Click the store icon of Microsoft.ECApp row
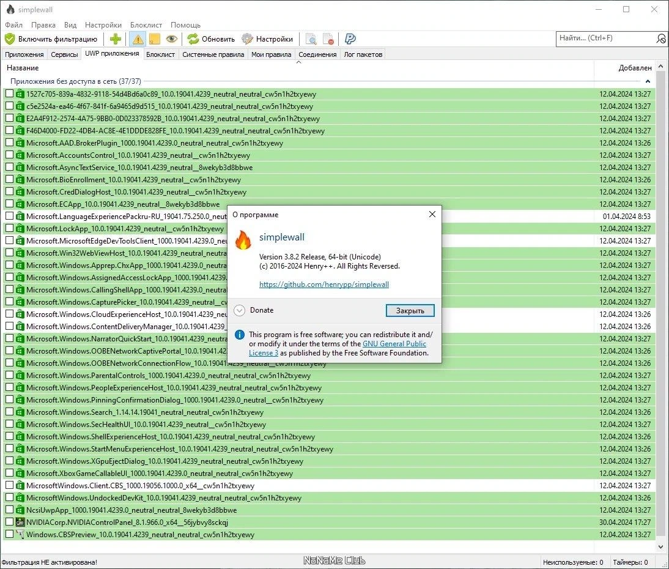 point(20,204)
